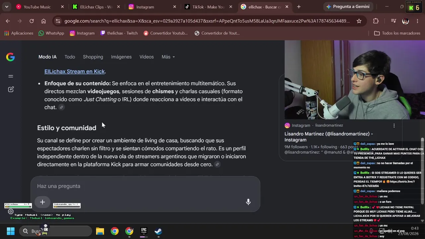This screenshot has width=425, height=239.
Task: Open the Chrome home page
Action: pyautogui.click(x=43, y=21)
